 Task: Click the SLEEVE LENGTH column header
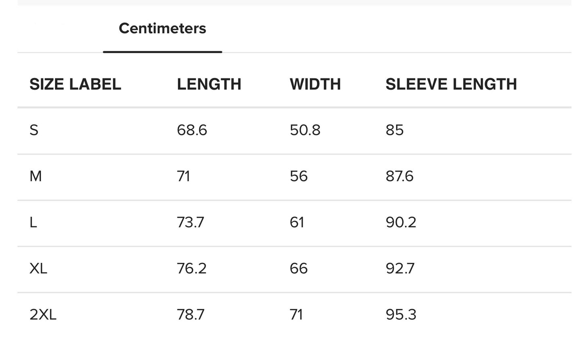[x=451, y=84]
